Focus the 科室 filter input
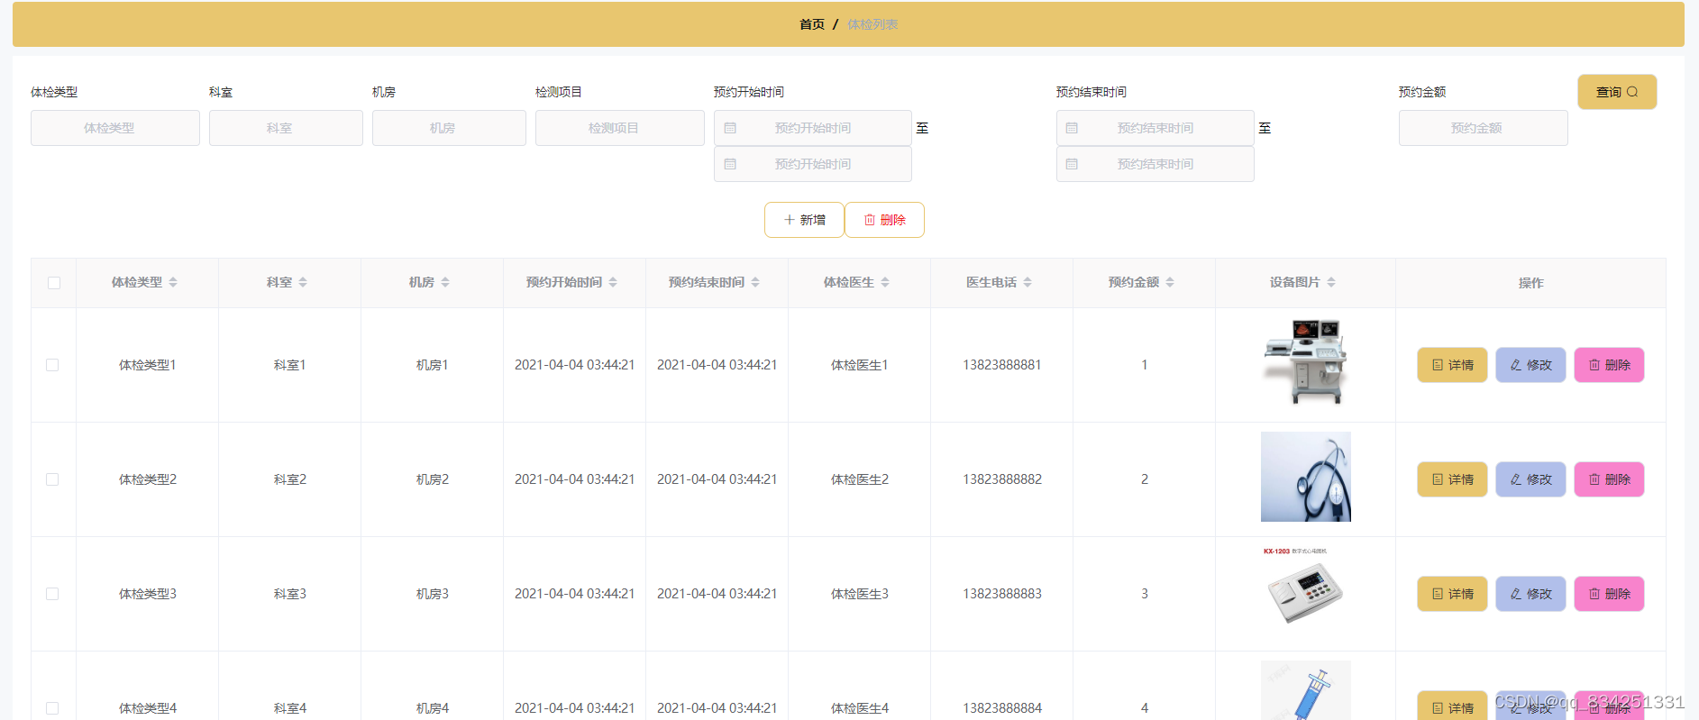The height and width of the screenshot is (720, 1699). point(286,128)
